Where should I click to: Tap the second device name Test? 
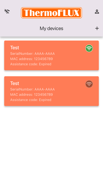pyautogui.click(x=14, y=83)
